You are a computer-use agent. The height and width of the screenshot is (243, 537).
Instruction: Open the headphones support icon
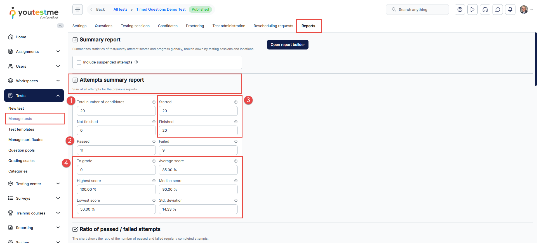tap(485, 10)
